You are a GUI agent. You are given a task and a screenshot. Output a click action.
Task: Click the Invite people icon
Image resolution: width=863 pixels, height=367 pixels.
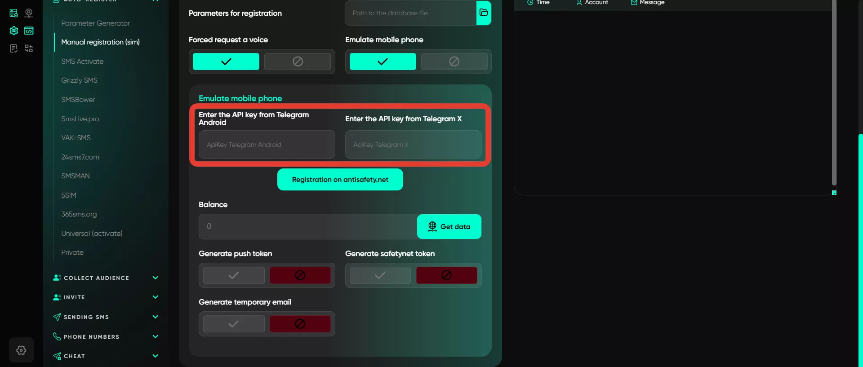[57, 297]
